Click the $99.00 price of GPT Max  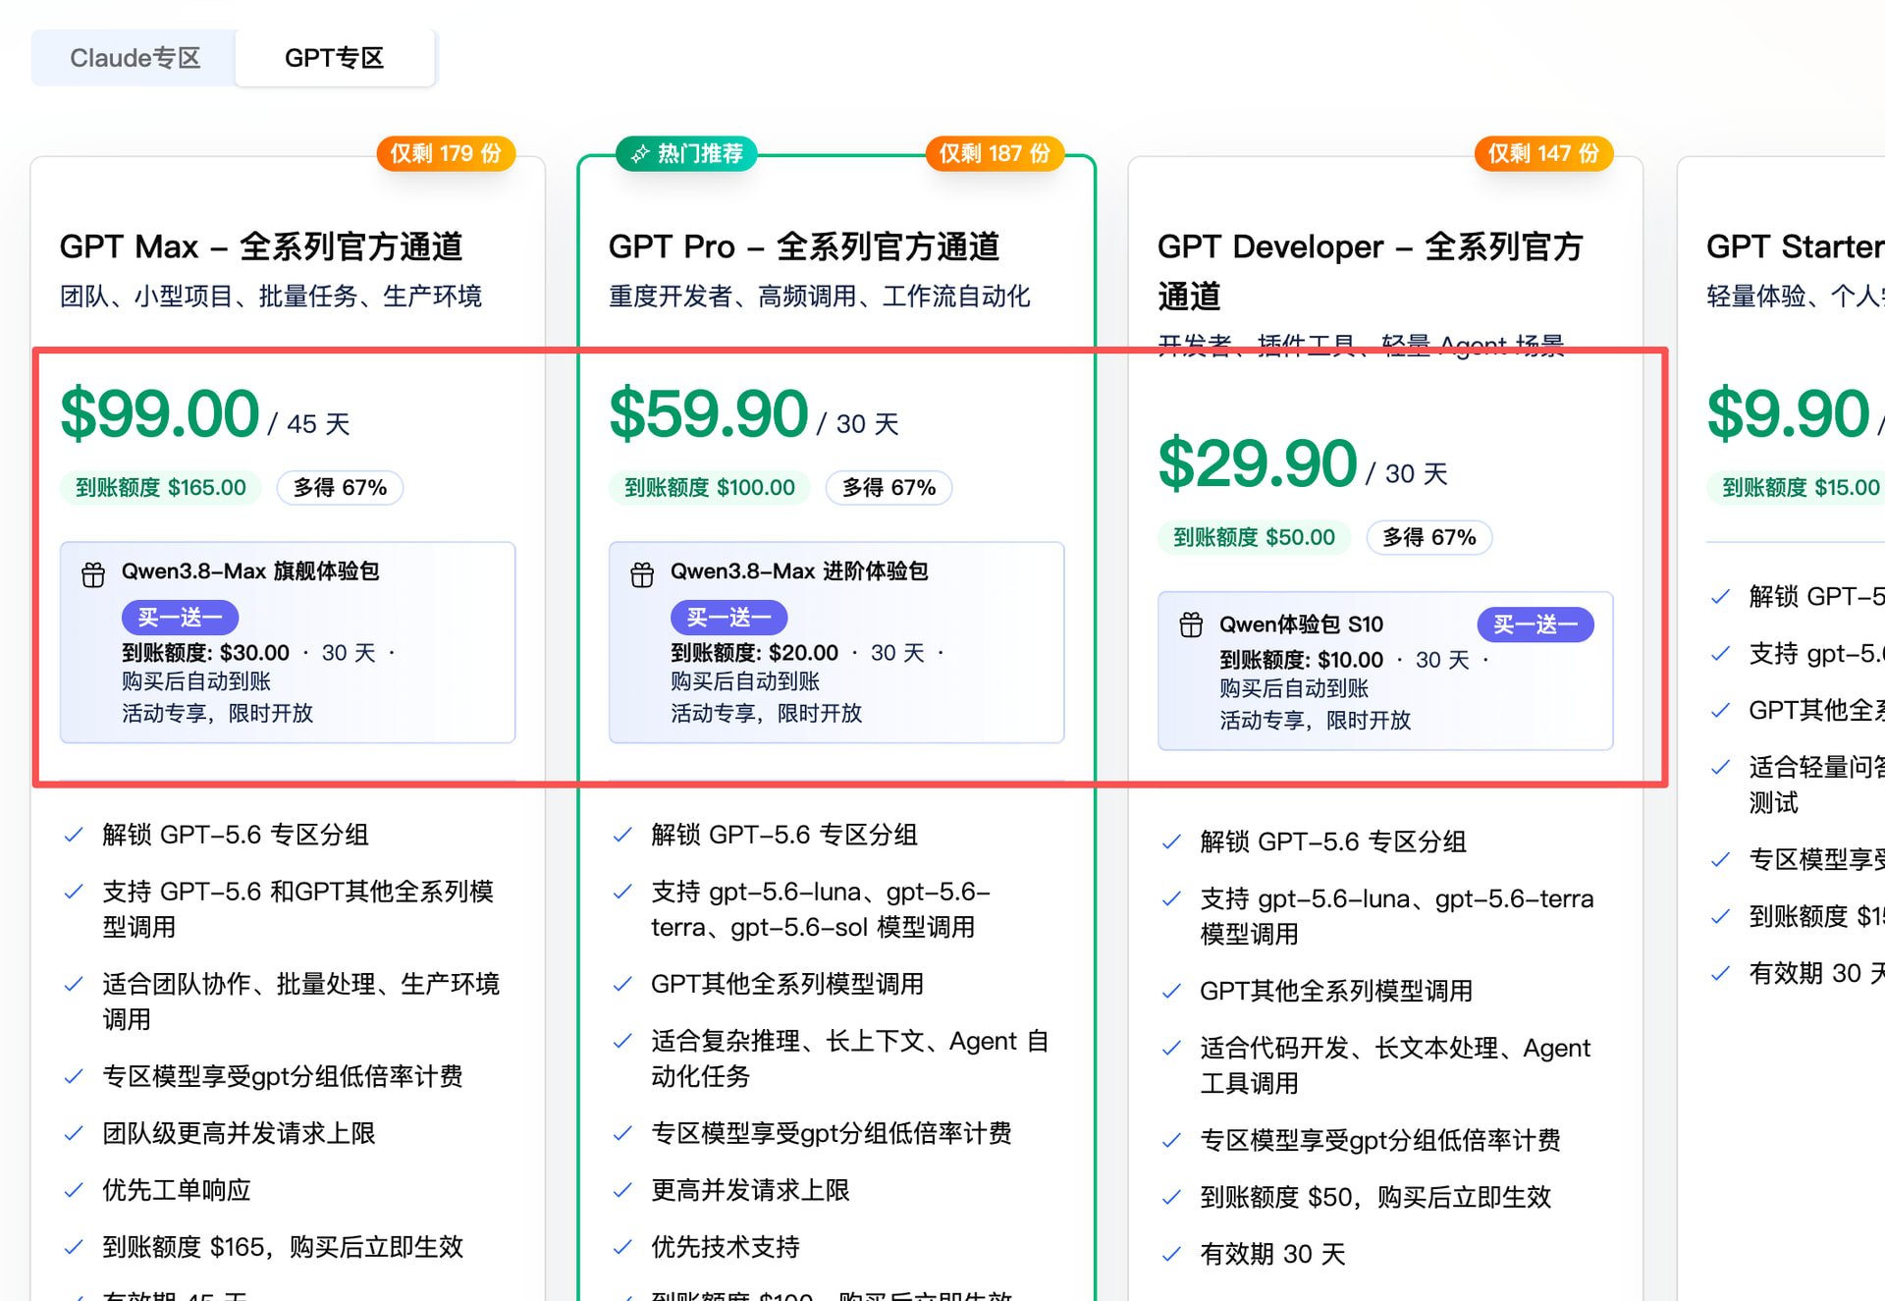(x=160, y=413)
